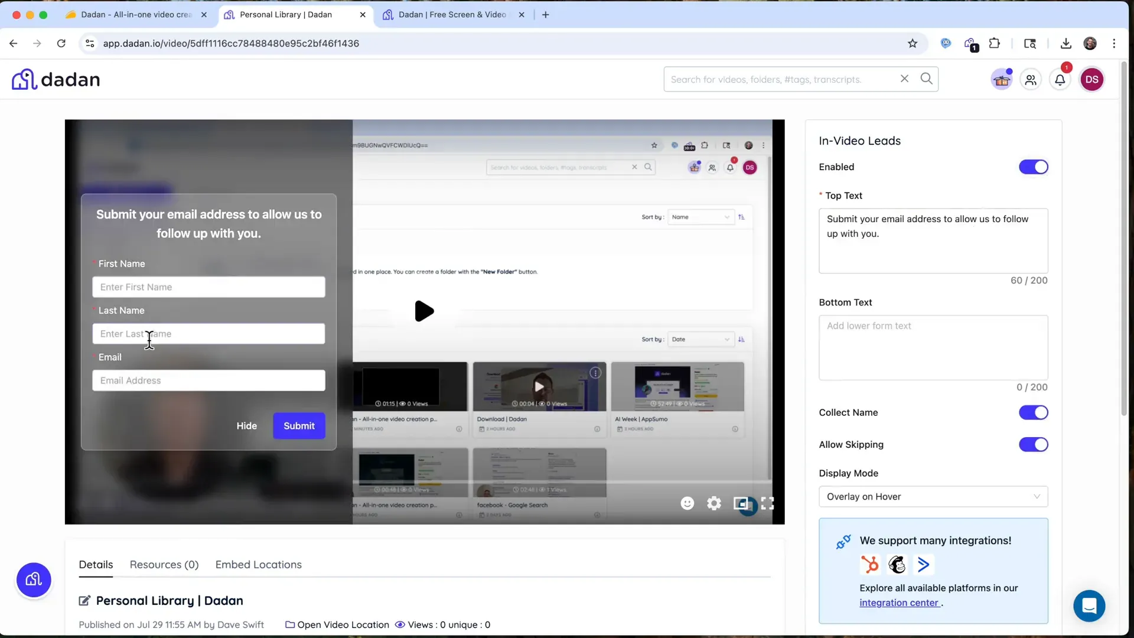Click the Top Text textarea

click(933, 240)
